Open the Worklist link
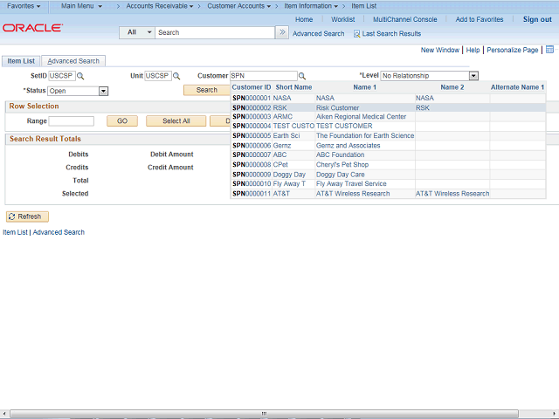Screen dimensions: 559x419 [342, 19]
